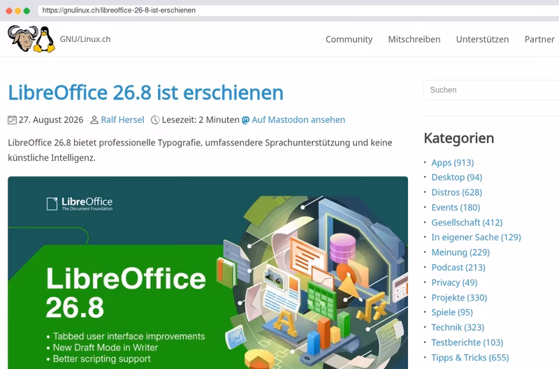559x369 pixels.
Task: Open the Testberichte (103) category
Action: (467, 342)
